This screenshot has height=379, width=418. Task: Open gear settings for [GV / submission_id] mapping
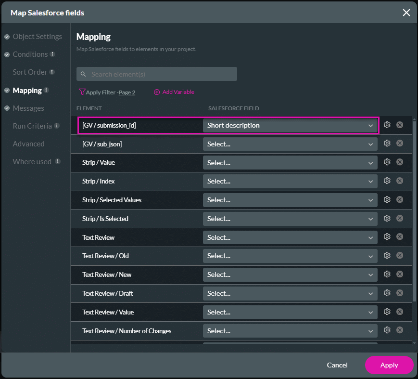pyautogui.click(x=387, y=125)
